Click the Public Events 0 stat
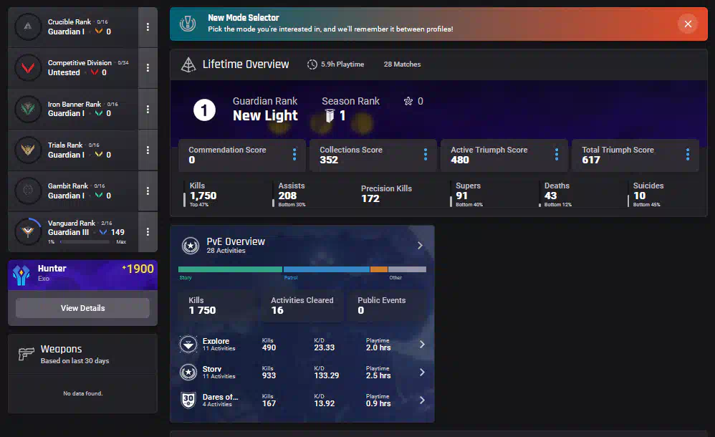 pyautogui.click(x=388, y=306)
